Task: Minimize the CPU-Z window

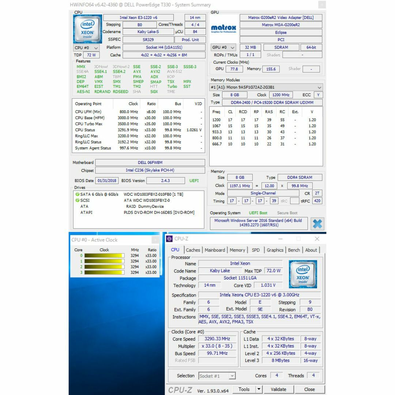Action: coord(281,238)
